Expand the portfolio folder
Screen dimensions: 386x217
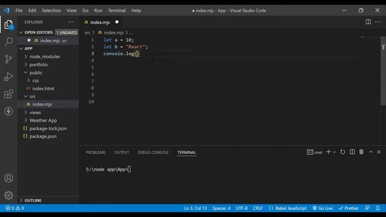pyautogui.click(x=39, y=64)
